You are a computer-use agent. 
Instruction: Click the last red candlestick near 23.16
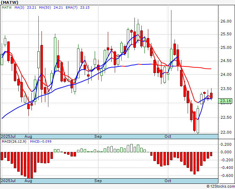click(x=211, y=96)
